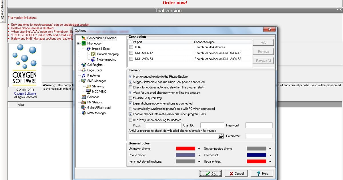This screenshot has width=343, height=180.
Task: Select Call Register in the options tree
Action: pos(95,65)
